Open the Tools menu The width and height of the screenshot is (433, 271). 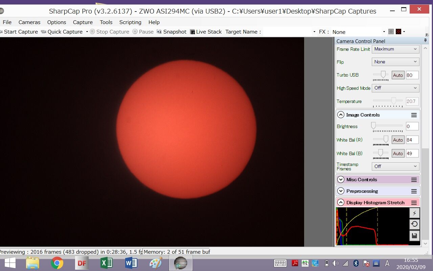pos(106,22)
